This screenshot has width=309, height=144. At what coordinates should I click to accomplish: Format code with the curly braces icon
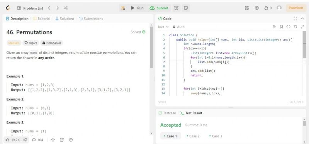(288, 27)
